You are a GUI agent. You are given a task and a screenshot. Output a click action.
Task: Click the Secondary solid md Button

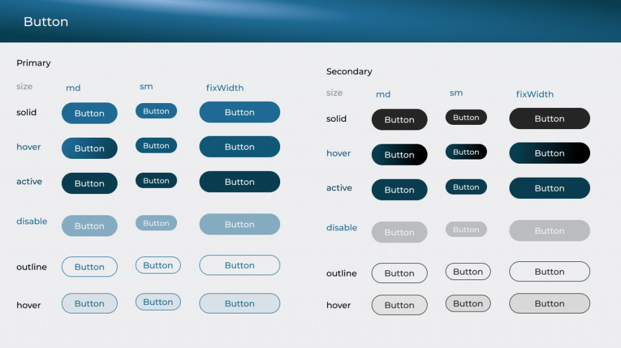click(399, 119)
